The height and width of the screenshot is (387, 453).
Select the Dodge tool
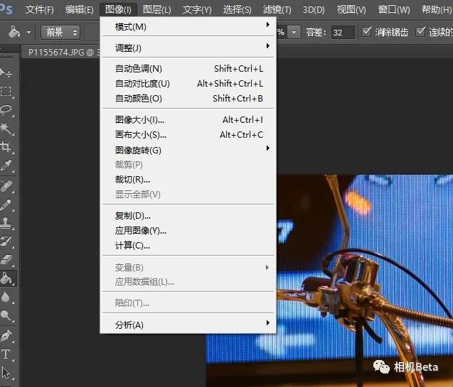coord(6,315)
